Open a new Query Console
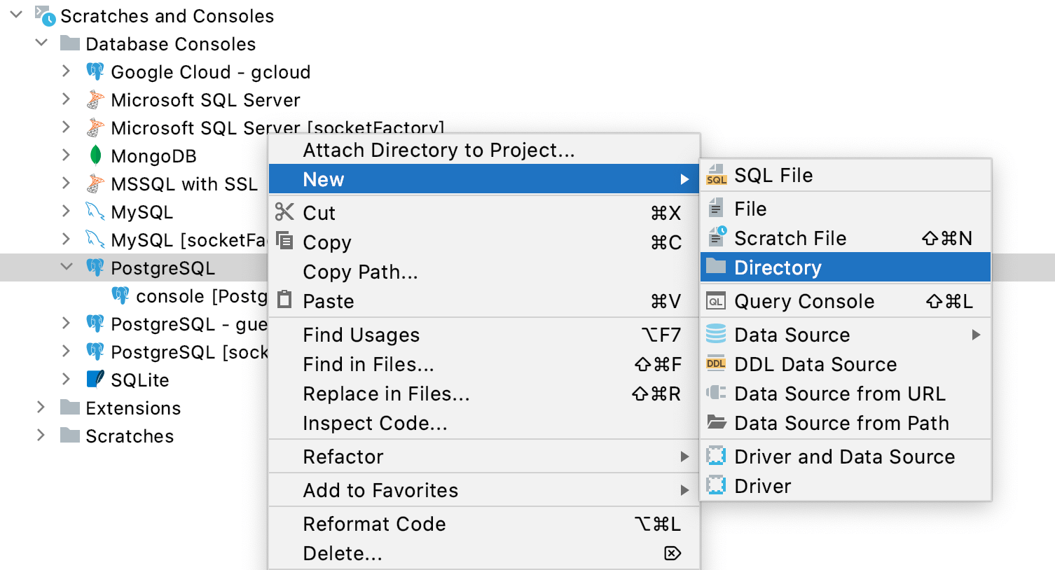The width and height of the screenshot is (1055, 570). (804, 301)
